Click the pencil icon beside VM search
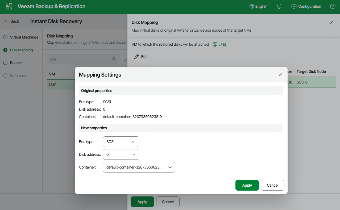Screen dimensions: 340x210 126,59
